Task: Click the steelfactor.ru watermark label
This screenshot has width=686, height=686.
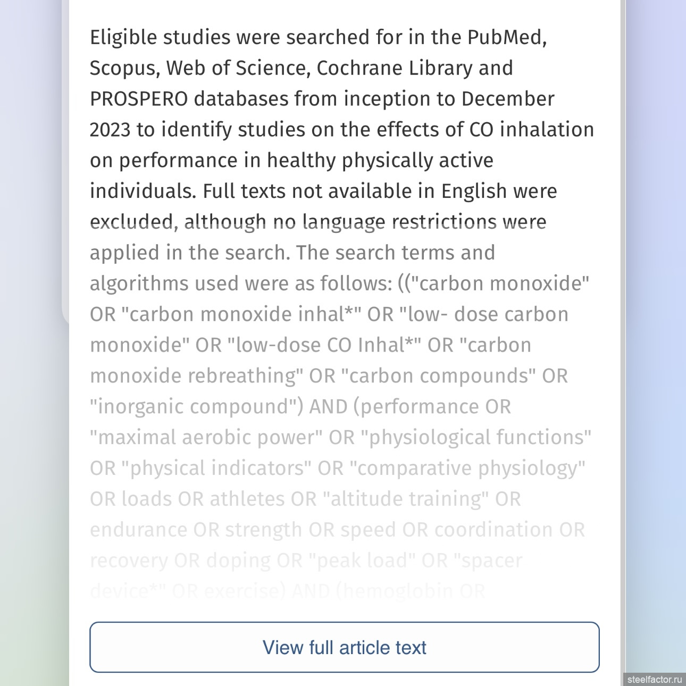Action: 654,680
